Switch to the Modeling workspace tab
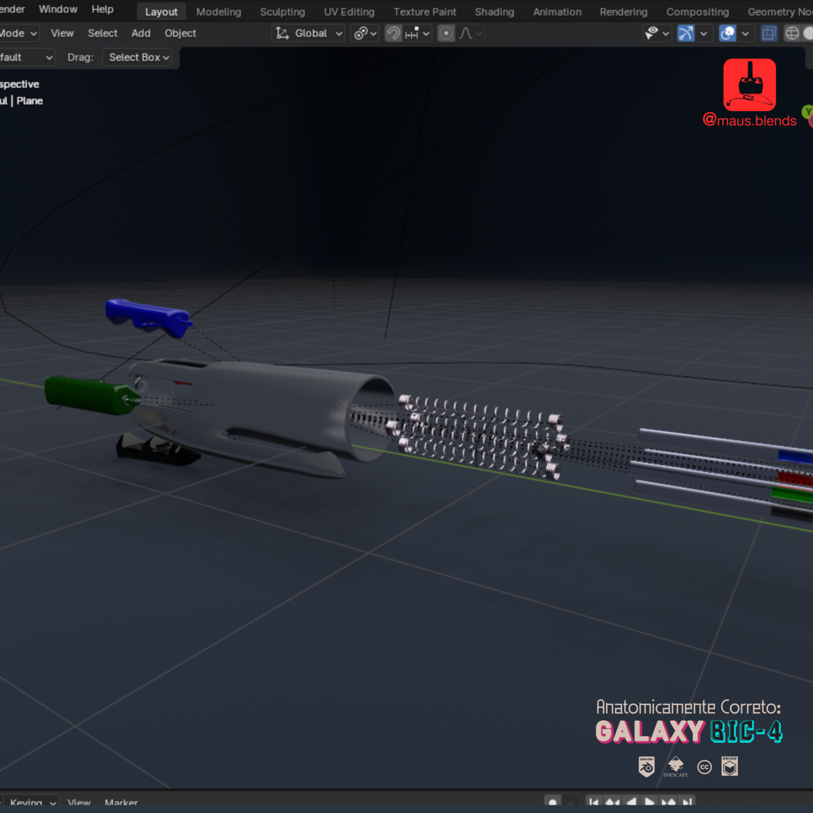The height and width of the screenshot is (813, 813). [218, 11]
